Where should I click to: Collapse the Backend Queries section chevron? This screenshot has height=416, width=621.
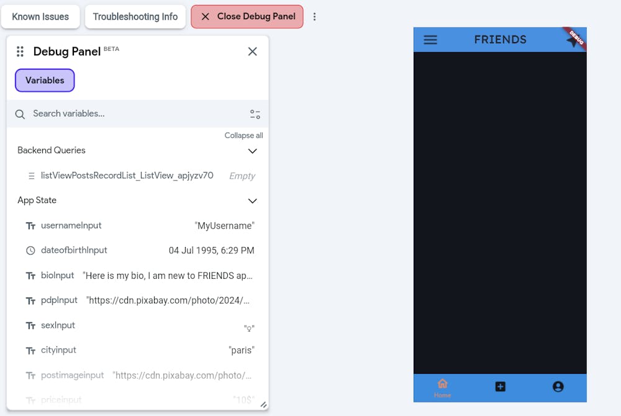click(252, 151)
